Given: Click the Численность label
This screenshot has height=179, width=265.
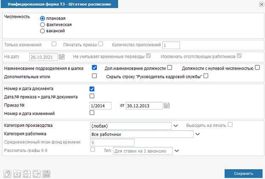Looking at the screenshot, I should tap(17, 17).
